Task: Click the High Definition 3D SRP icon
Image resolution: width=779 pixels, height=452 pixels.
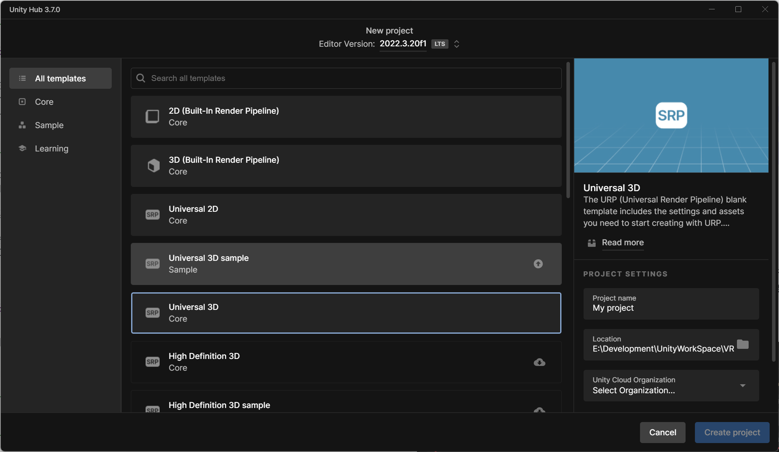Action: pos(152,362)
